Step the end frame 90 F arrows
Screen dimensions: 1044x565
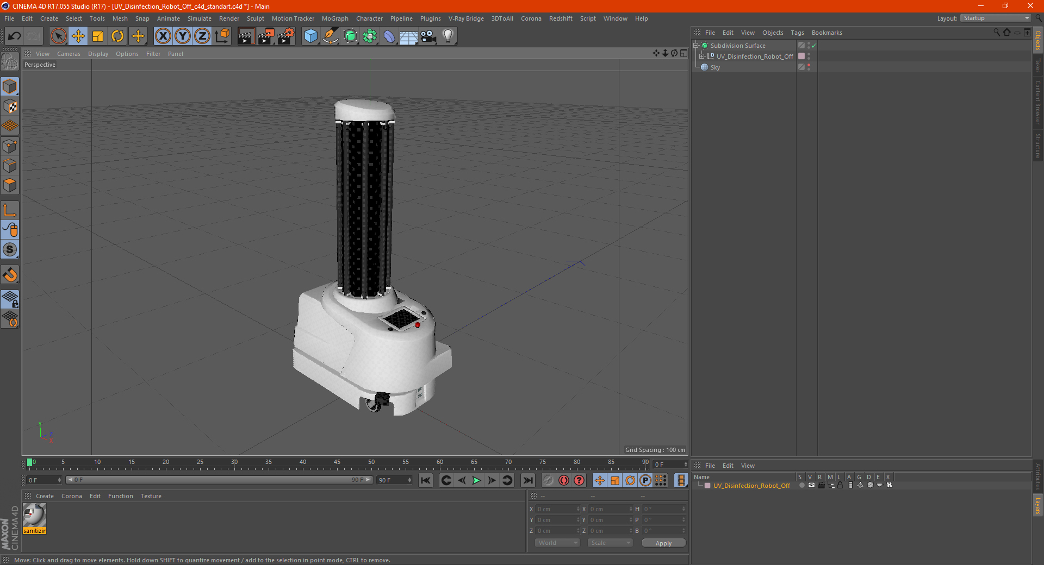pyautogui.click(x=409, y=480)
